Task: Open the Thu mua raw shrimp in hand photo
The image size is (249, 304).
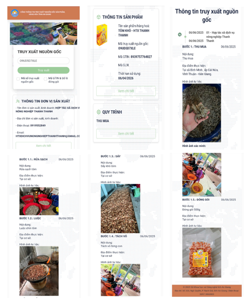Action: pos(201,113)
